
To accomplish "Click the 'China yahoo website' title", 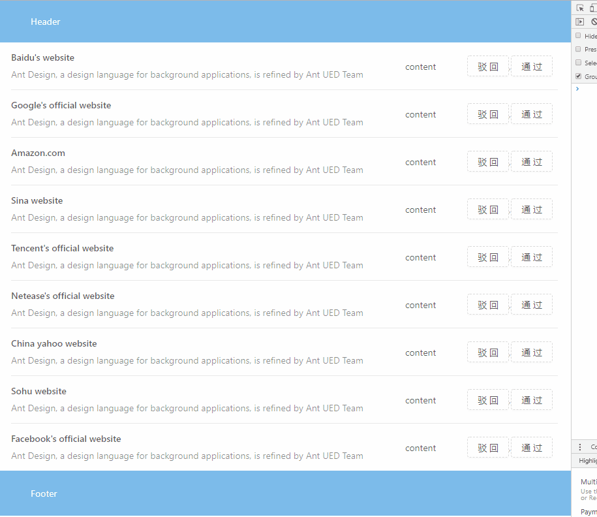I will pyautogui.click(x=54, y=343).
